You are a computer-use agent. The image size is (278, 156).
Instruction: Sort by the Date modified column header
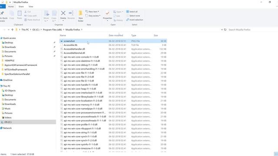pos(116,36)
